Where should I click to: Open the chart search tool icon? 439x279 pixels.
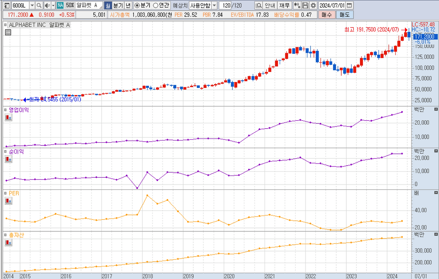click(x=259, y=5)
